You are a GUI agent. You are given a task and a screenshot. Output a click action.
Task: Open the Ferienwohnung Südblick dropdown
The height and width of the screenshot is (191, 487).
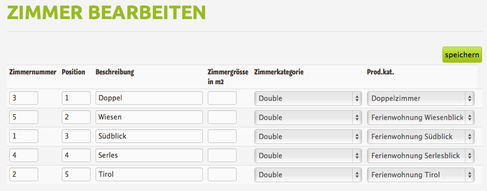tap(420, 136)
